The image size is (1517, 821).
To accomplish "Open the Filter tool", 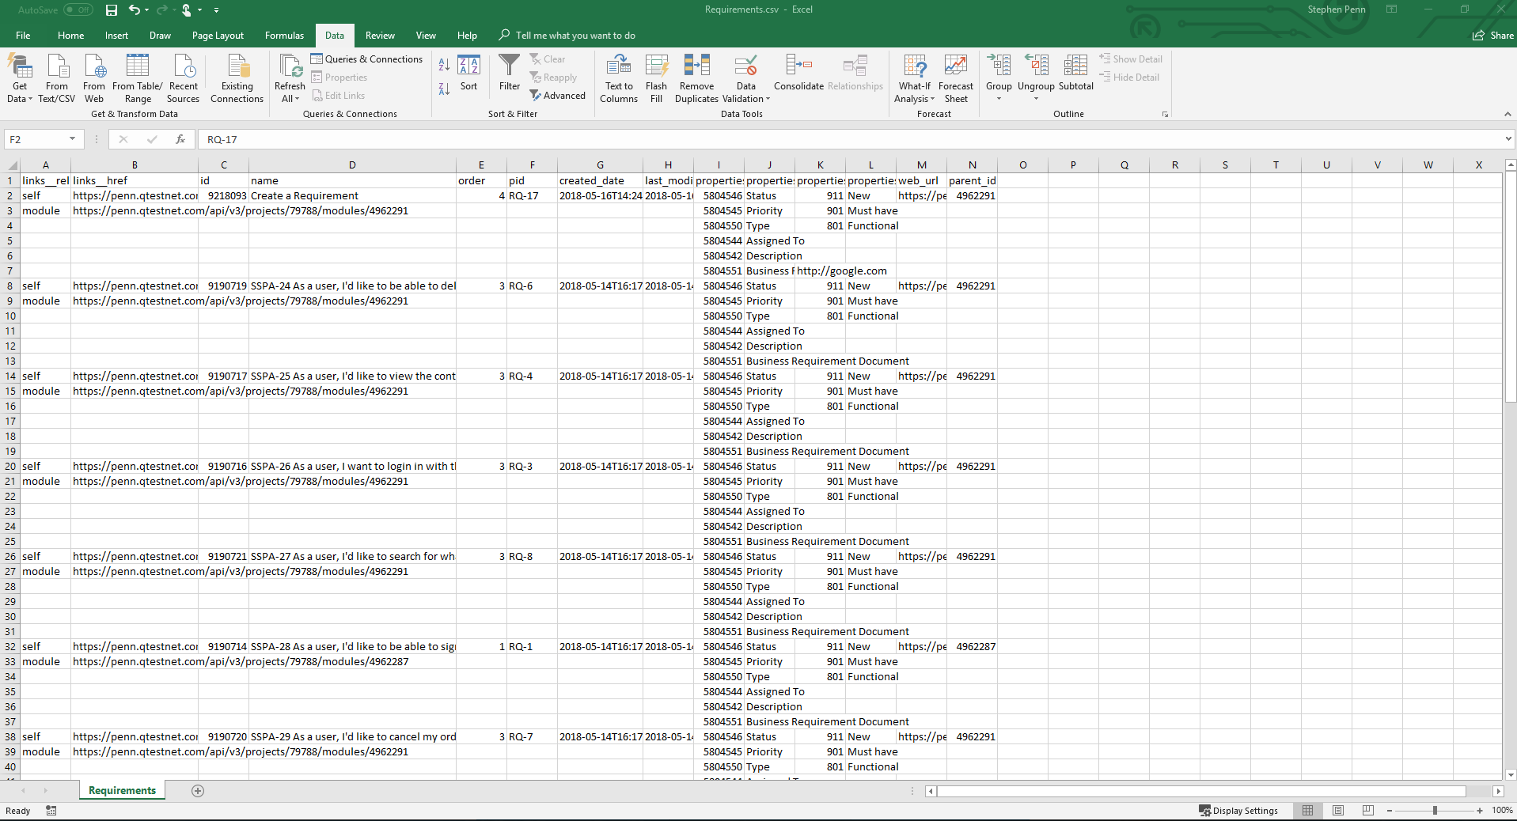I will [509, 73].
